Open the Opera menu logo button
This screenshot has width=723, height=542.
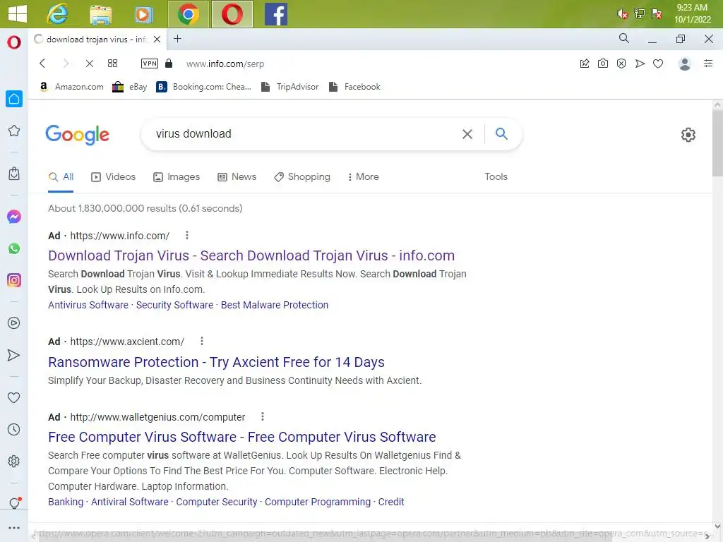tap(14, 42)
